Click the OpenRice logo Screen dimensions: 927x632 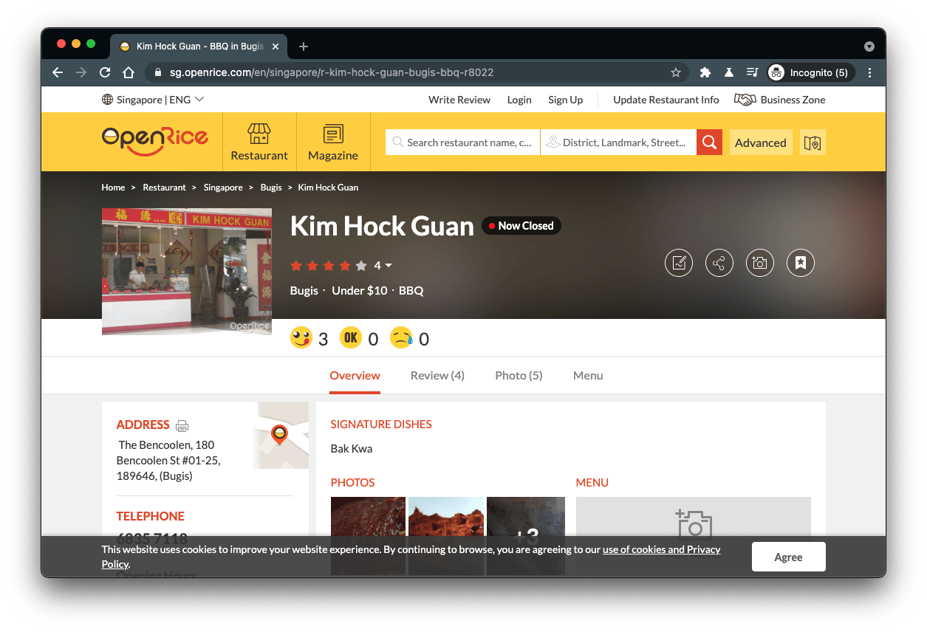(155, 140)
